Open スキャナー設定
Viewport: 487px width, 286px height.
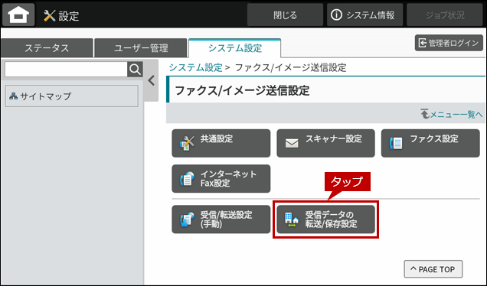[x=325, y=143]
